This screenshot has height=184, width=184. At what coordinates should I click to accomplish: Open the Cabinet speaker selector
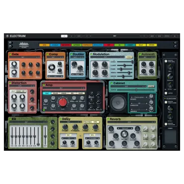coord(139,97)
